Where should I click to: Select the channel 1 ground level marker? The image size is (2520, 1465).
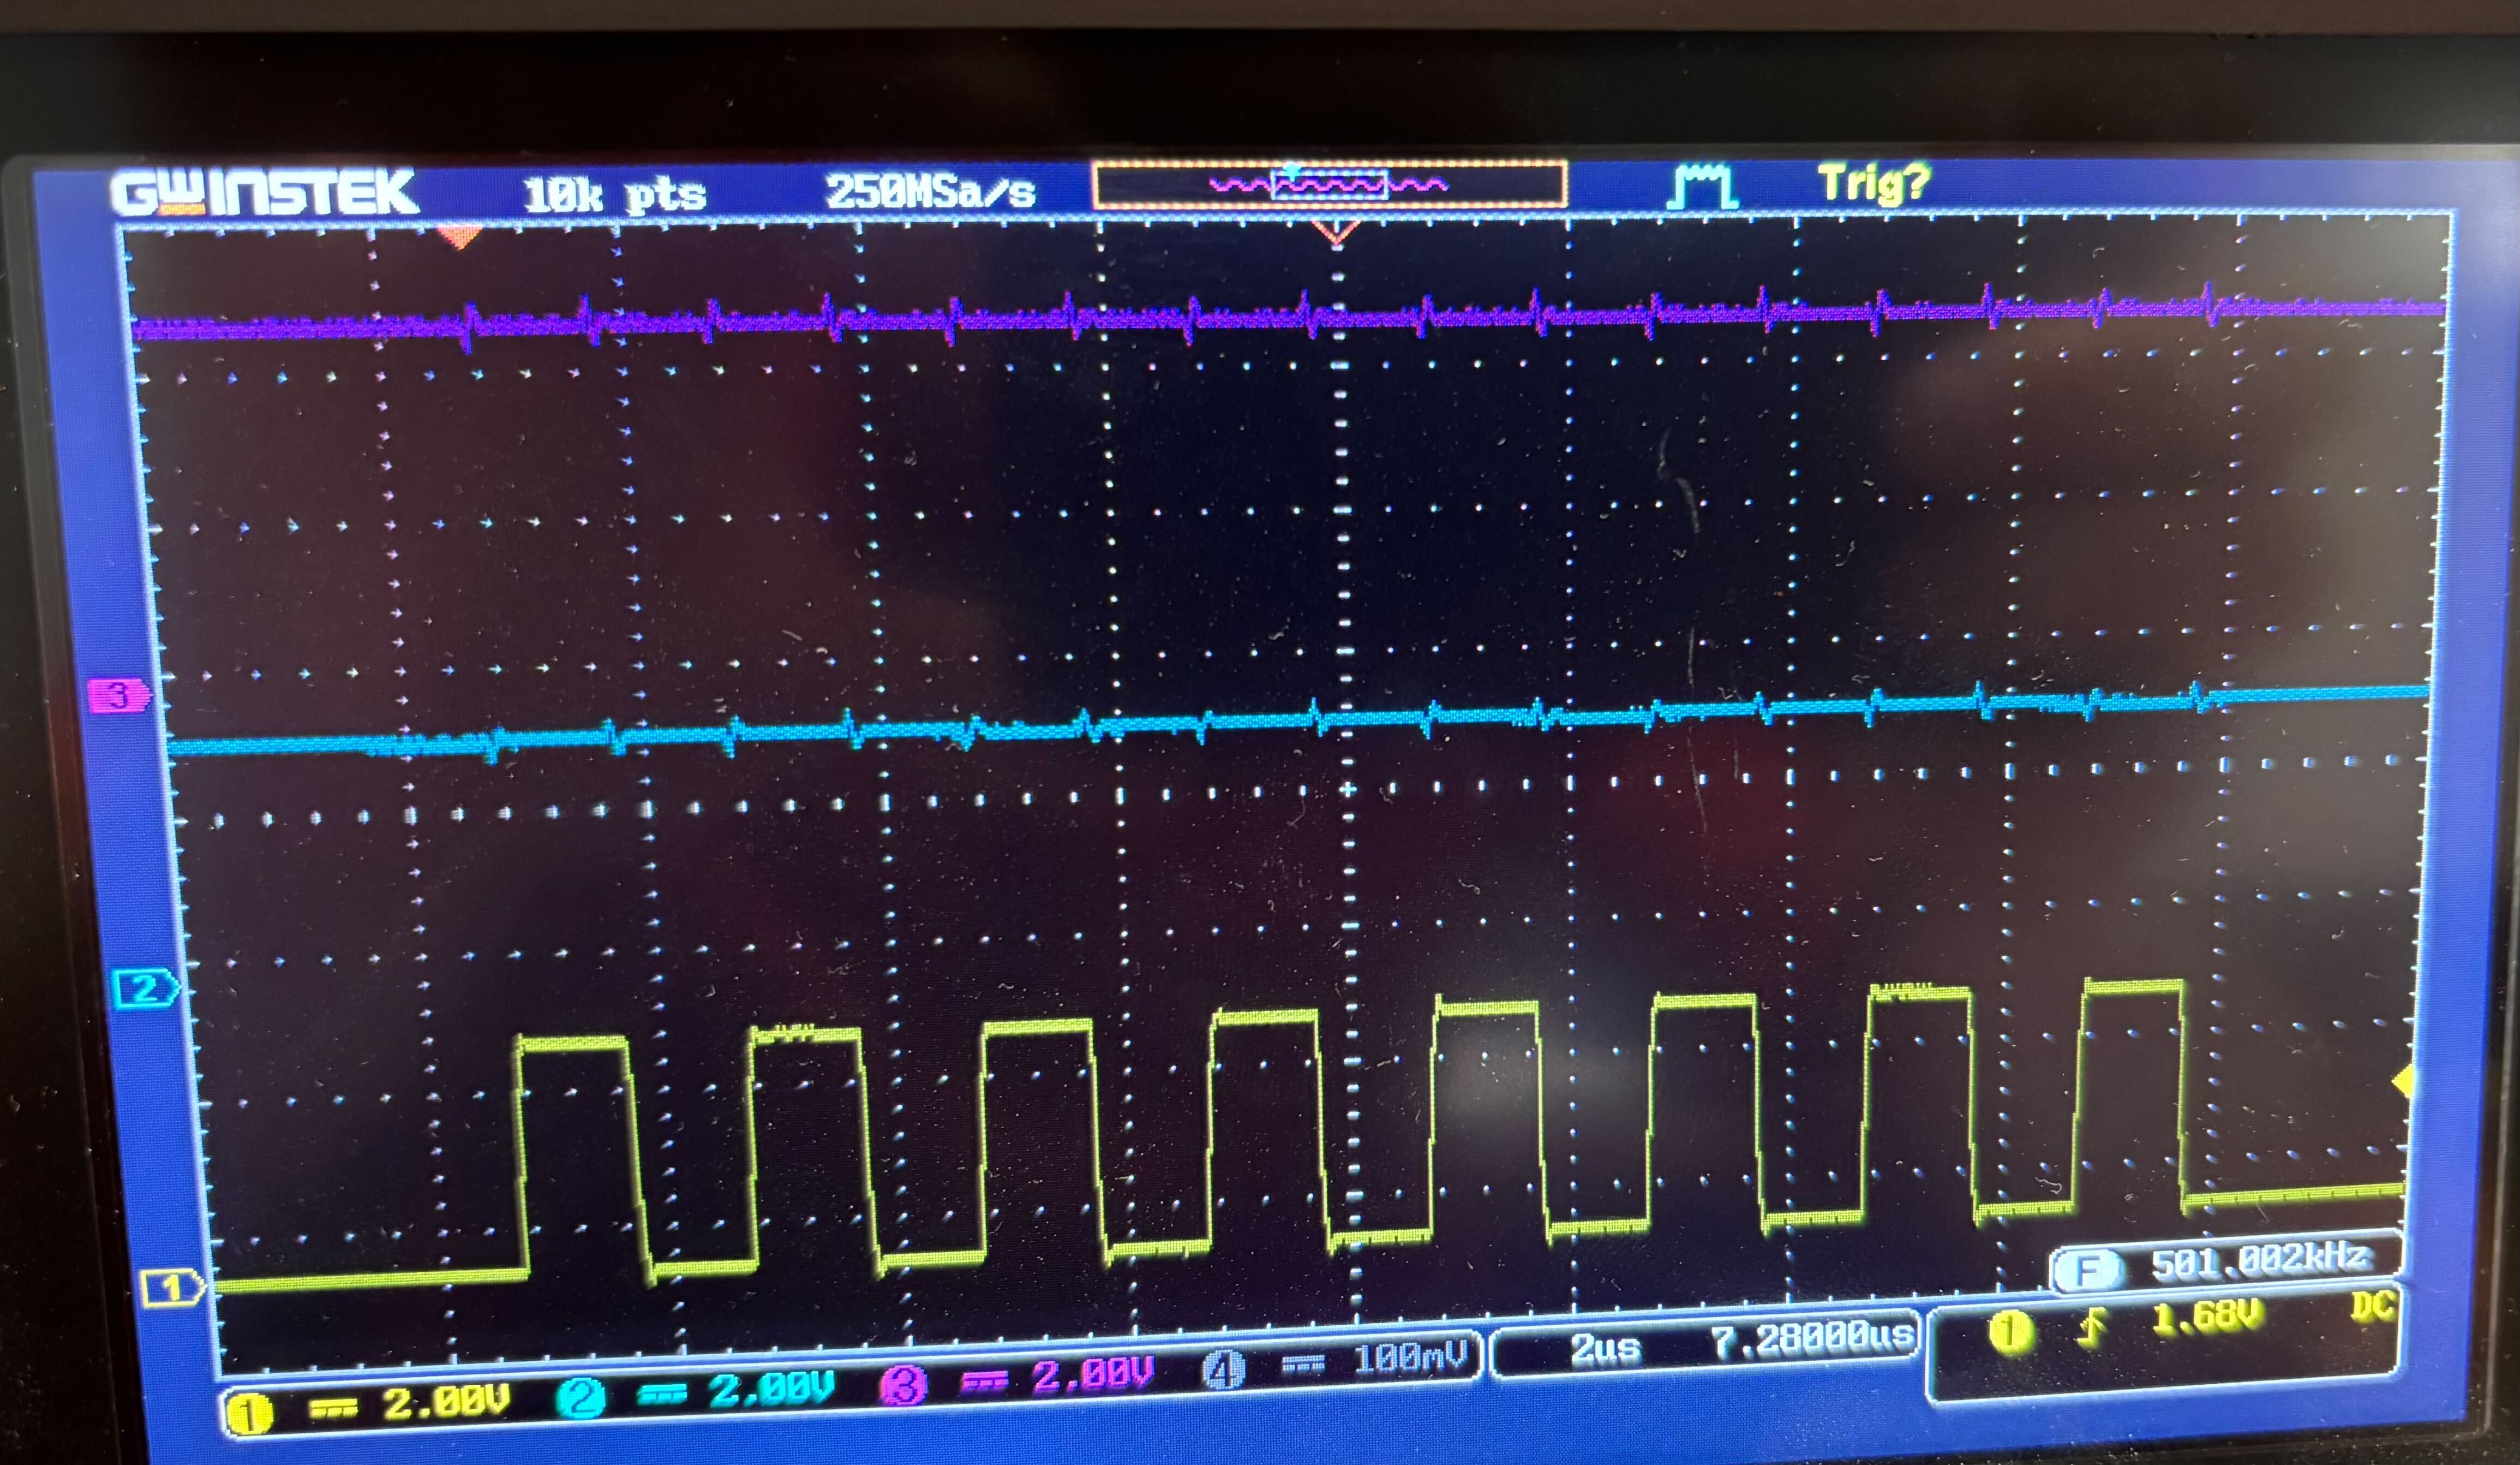pyautogui.click(x=174, y=1289)
